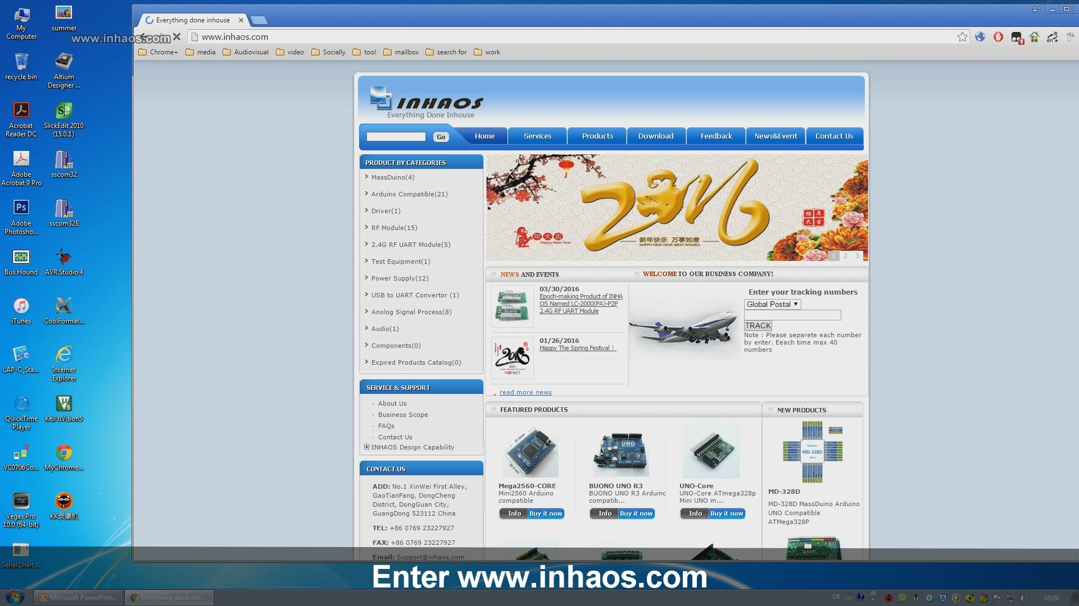Viewport: 1079px width, 606px height.
Task: Open the Altium Designer desktop icon
Action: [64, 62]
